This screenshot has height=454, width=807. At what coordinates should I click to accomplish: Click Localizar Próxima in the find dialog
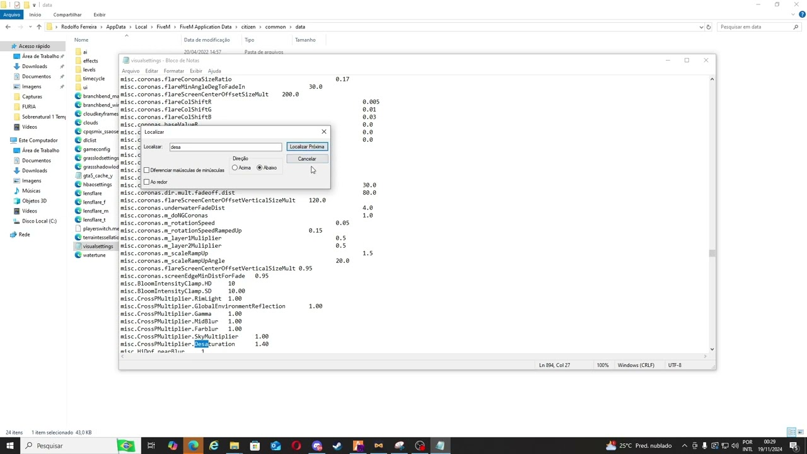click(x=307, y=147)
